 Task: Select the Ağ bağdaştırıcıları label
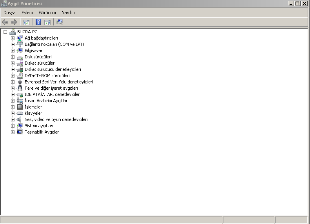click(x=41, y=38)
